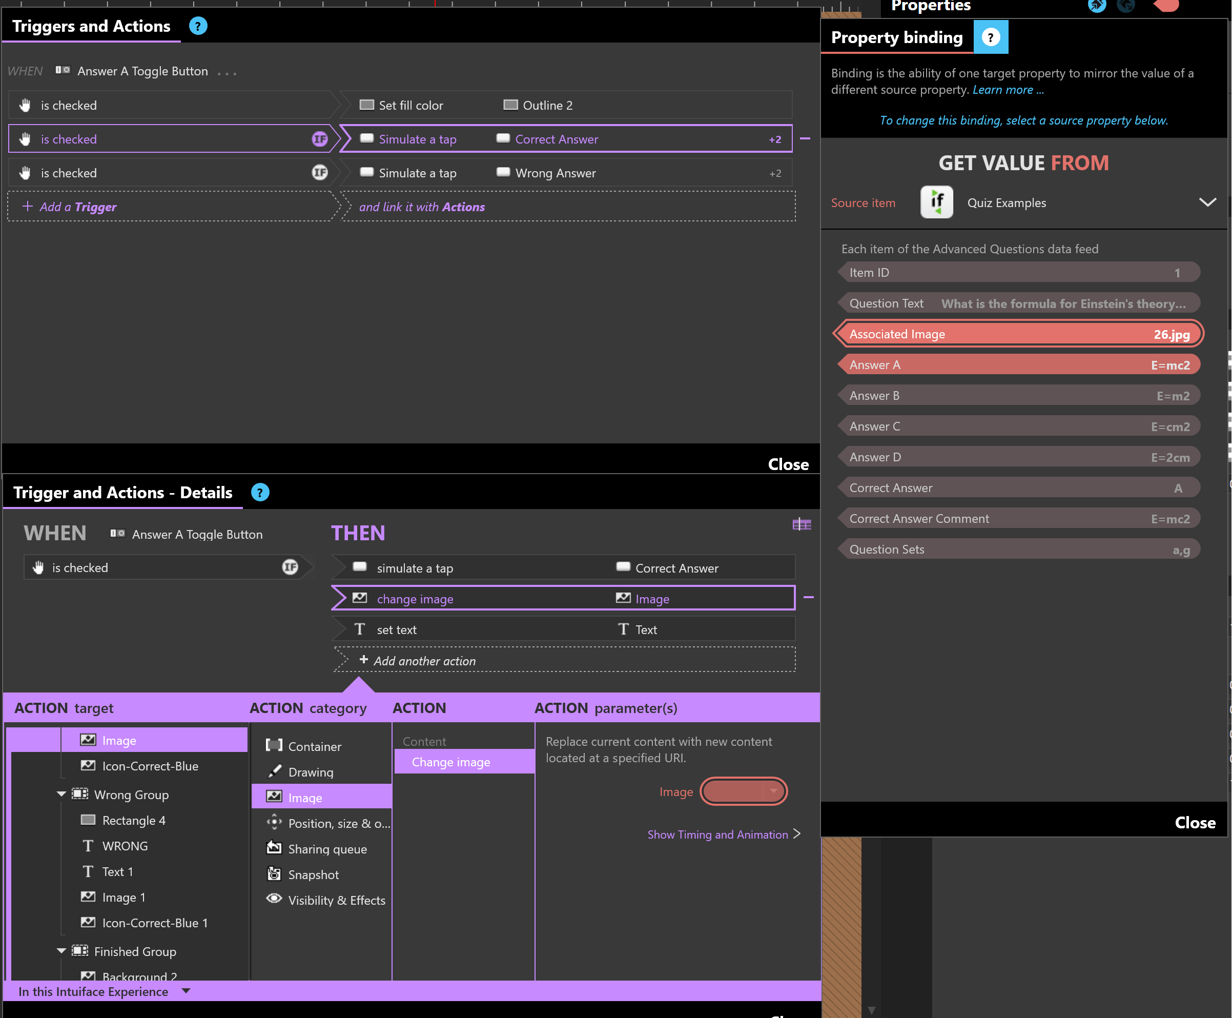
Task: Open the Image parameter binding dropdown
Action: click(773, 791)
